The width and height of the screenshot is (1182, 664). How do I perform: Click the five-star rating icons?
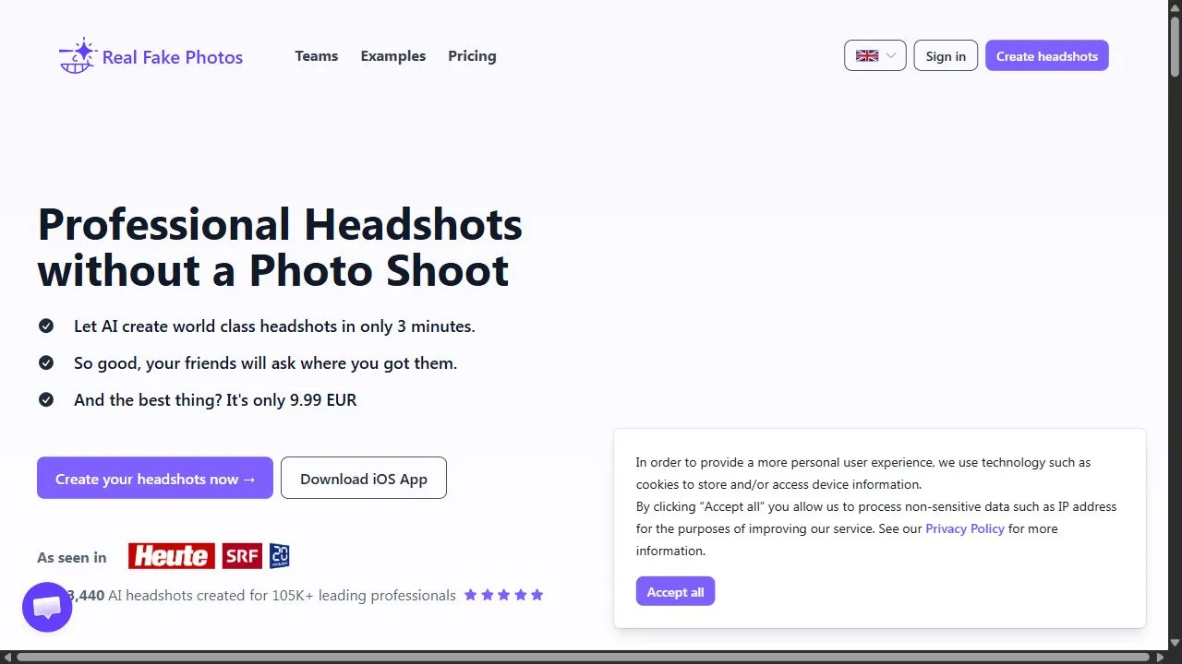pyautogui.click(x=504, y=595)
